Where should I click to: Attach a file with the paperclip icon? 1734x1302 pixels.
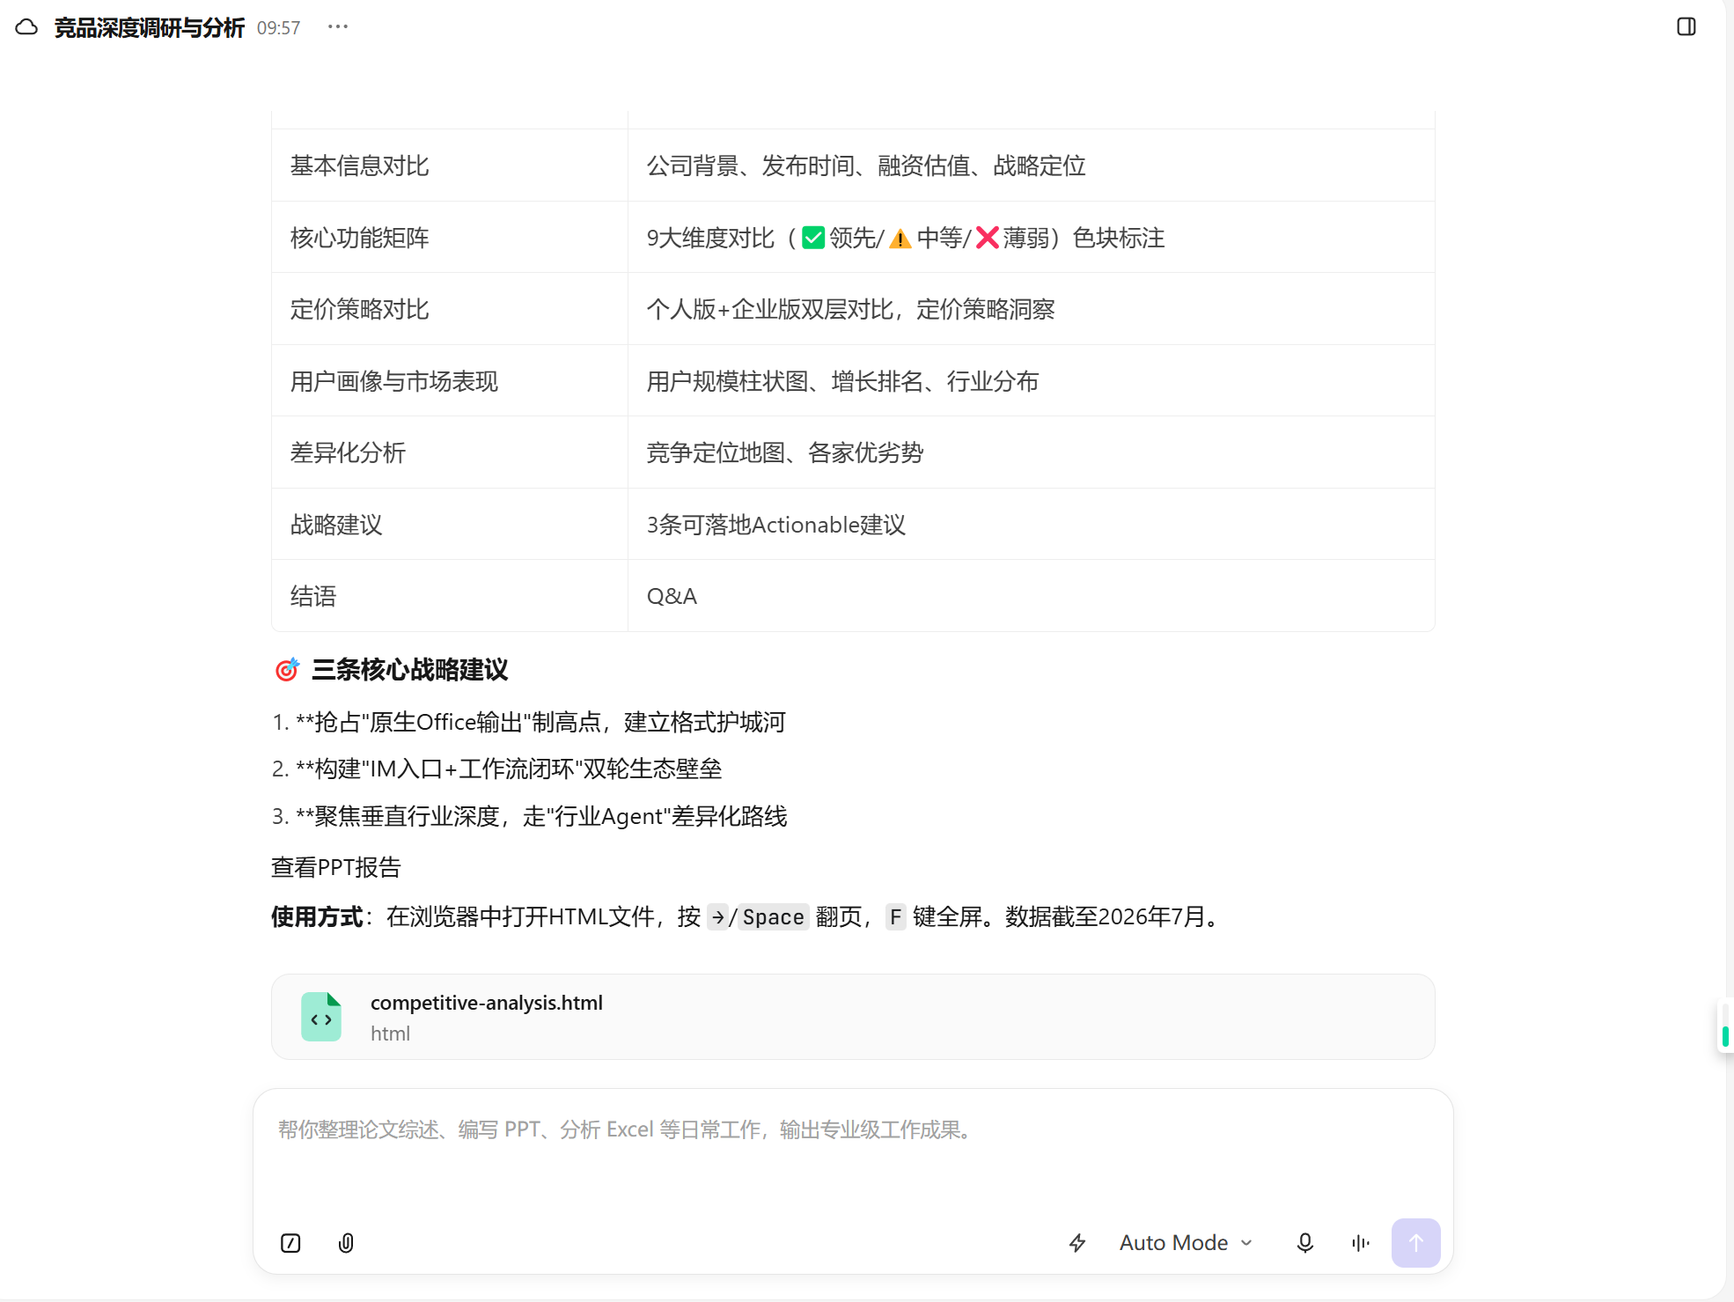[x=346, y=1243]
